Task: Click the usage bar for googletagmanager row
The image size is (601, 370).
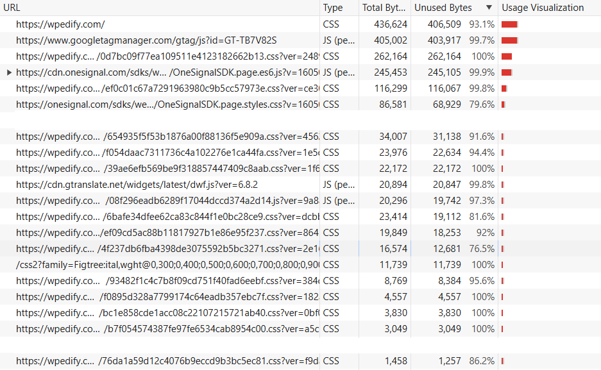Action: (x=510, y=40)
